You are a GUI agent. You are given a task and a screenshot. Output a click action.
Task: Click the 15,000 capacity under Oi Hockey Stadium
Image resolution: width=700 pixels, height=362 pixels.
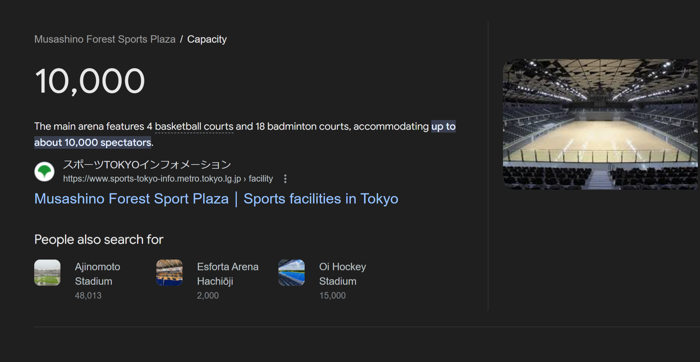[x=332, y=296]
